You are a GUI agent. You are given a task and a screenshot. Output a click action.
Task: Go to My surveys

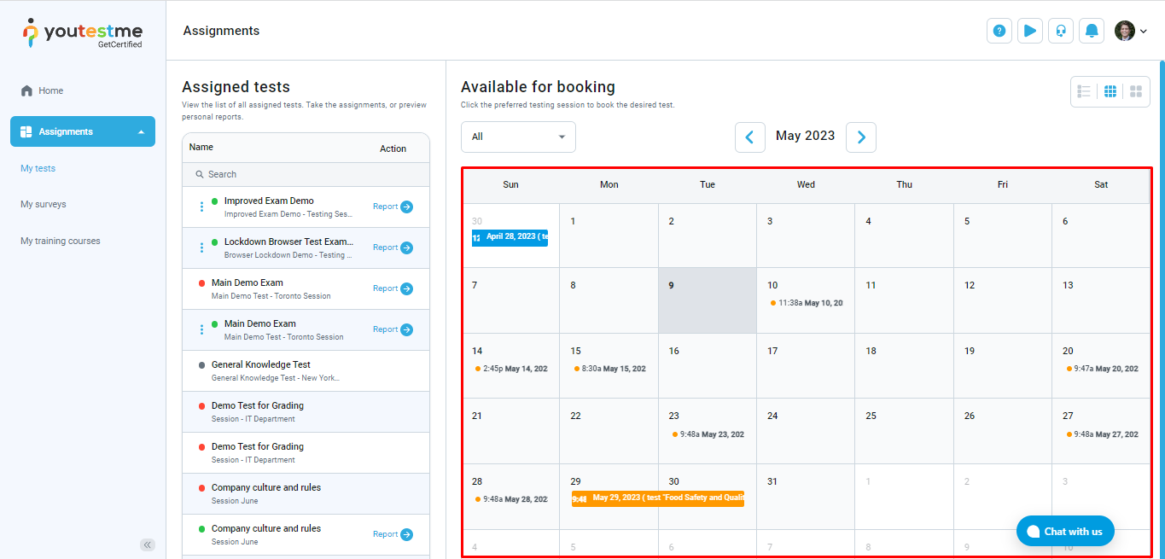[44, 204]
